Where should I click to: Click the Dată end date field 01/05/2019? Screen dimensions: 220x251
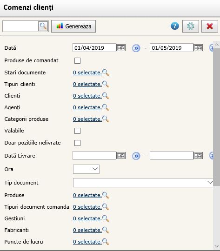172,48
